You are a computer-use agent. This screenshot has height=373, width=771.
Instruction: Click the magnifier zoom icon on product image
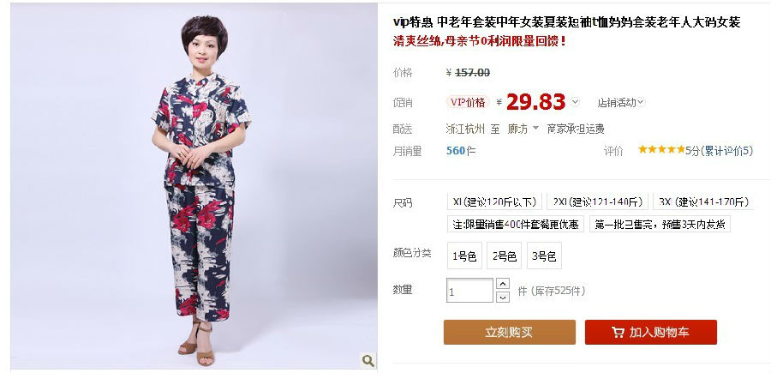point(368,361)
